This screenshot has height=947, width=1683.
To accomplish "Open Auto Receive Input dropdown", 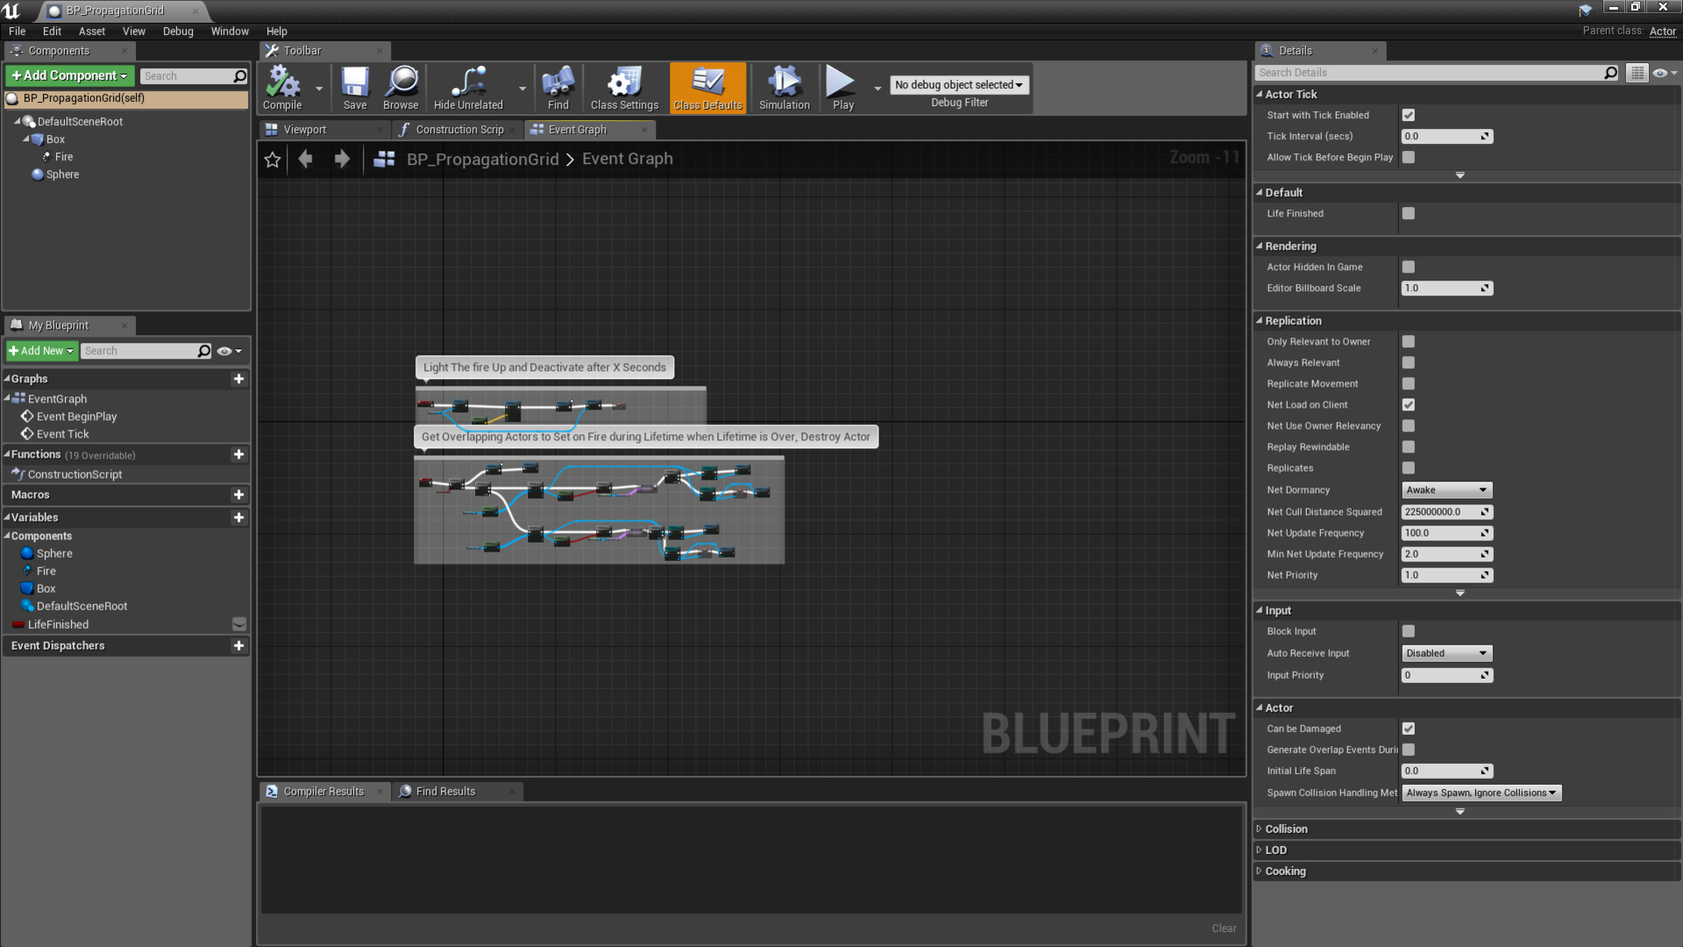I will [1446, 653].
